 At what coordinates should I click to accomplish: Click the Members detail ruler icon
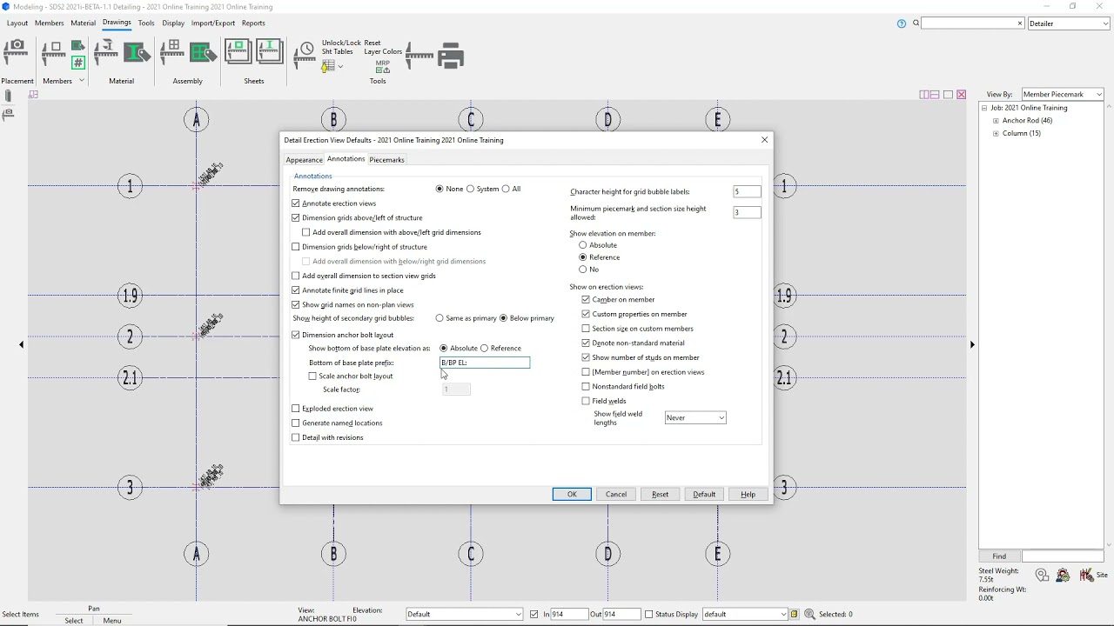point(53,55)
